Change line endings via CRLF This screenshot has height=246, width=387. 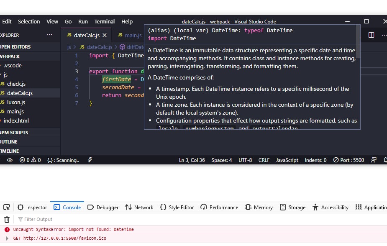[x=264, y=160]
